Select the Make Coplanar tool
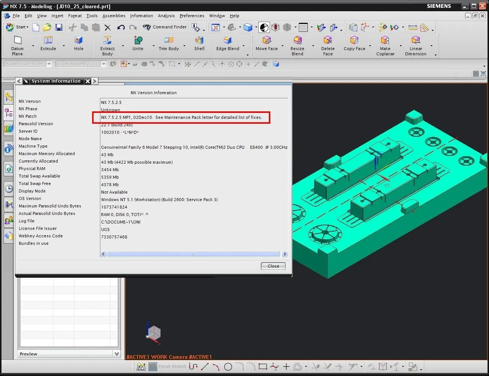The image size is (489, 376). coord(385,46)
